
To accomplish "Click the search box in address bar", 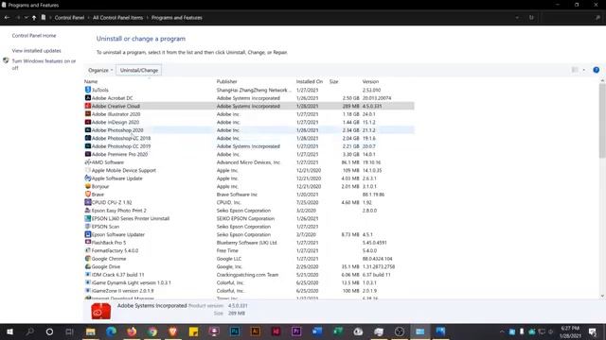I will (572, 17).
